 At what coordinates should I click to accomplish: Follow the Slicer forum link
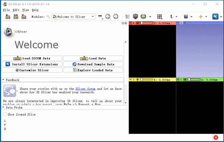85,89
